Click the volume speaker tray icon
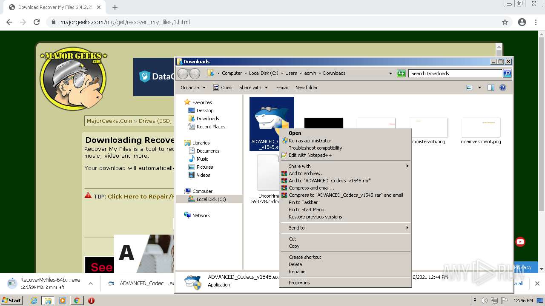Screen dimensions: 545x306 [x=484, y=300]
